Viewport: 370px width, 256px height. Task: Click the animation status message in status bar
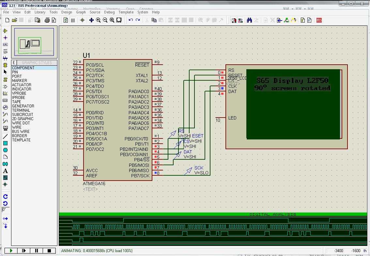[x=97, y=250]
